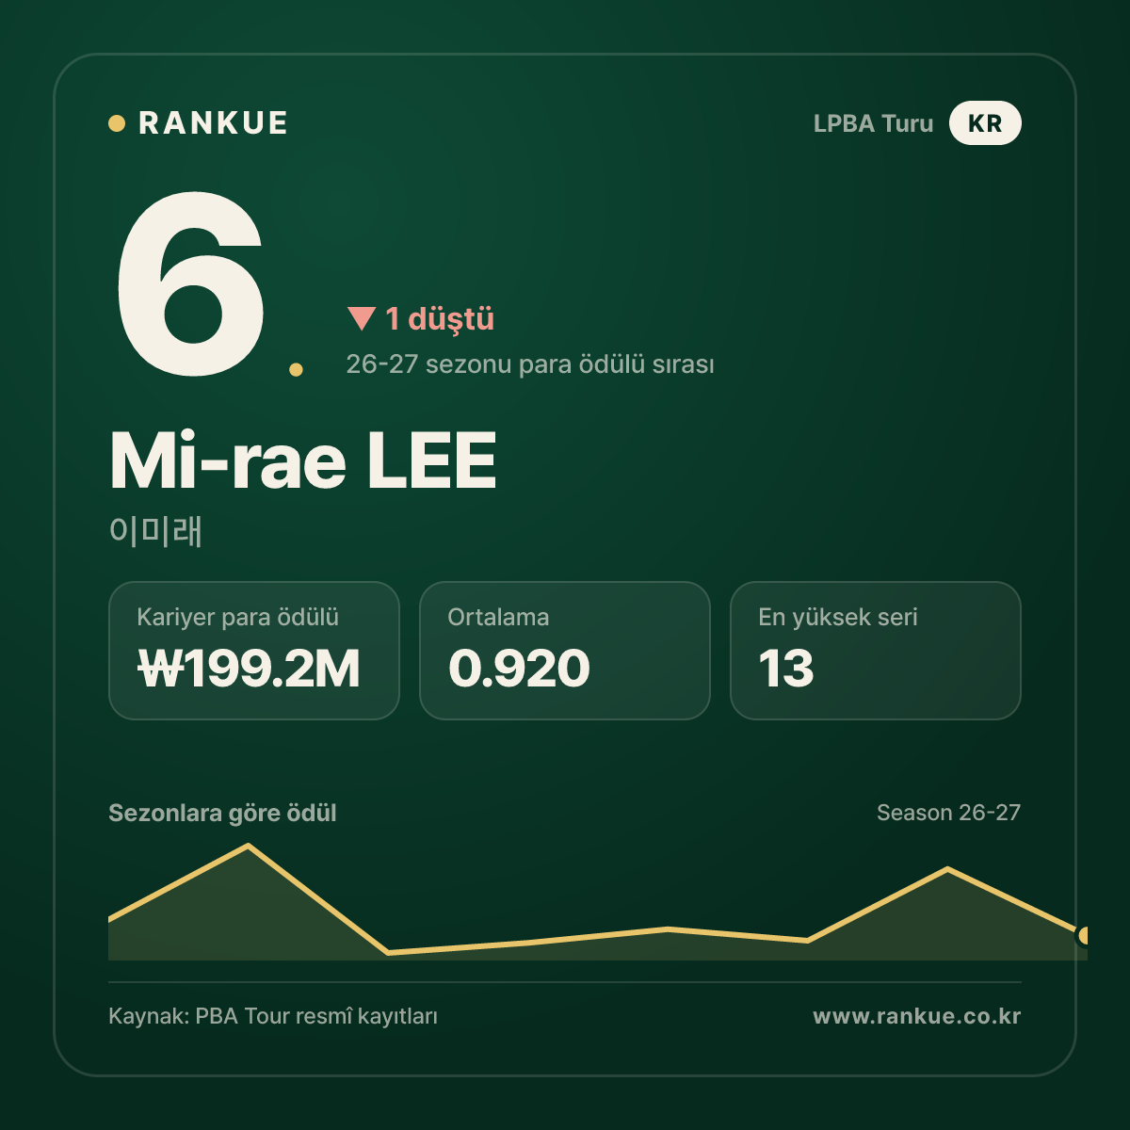This screenshot has height=1130, width=1130.
Task: Click the Sezonlara göre ödül heading
Action: pos(222,813)
